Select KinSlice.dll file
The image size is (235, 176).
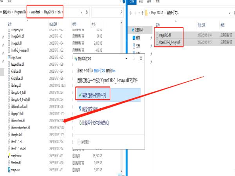coord(16,71)
